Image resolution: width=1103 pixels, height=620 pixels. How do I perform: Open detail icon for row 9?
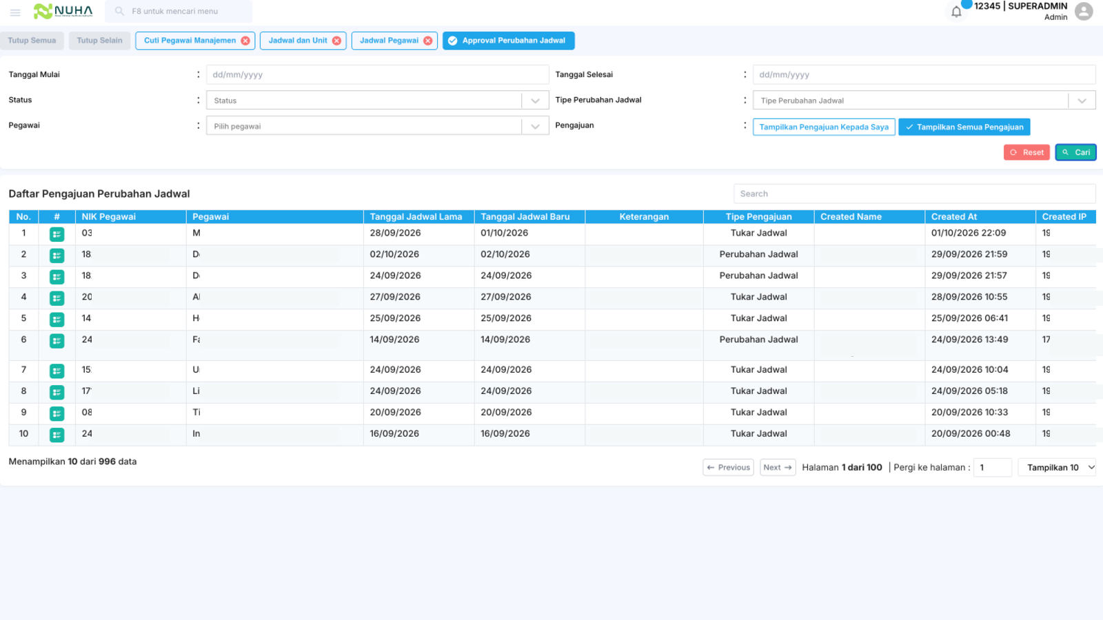[x=57, y=414]
